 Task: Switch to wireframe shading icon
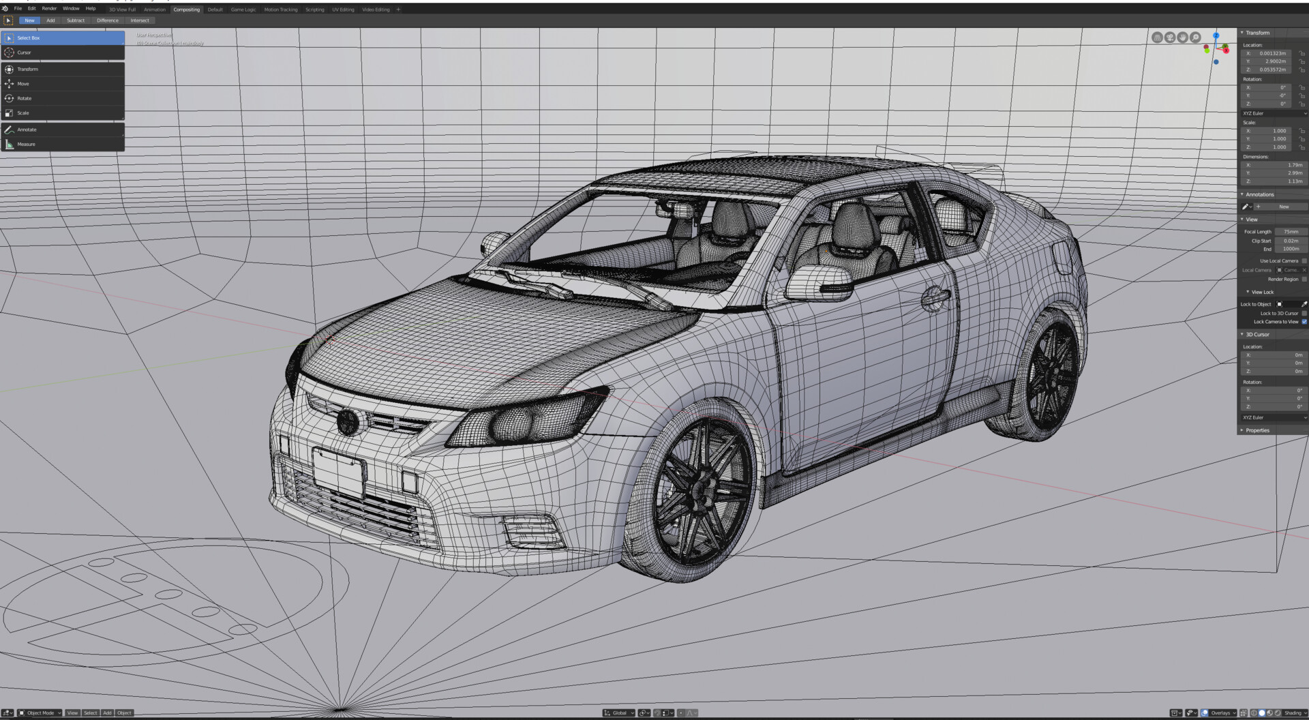point(1254,713)
